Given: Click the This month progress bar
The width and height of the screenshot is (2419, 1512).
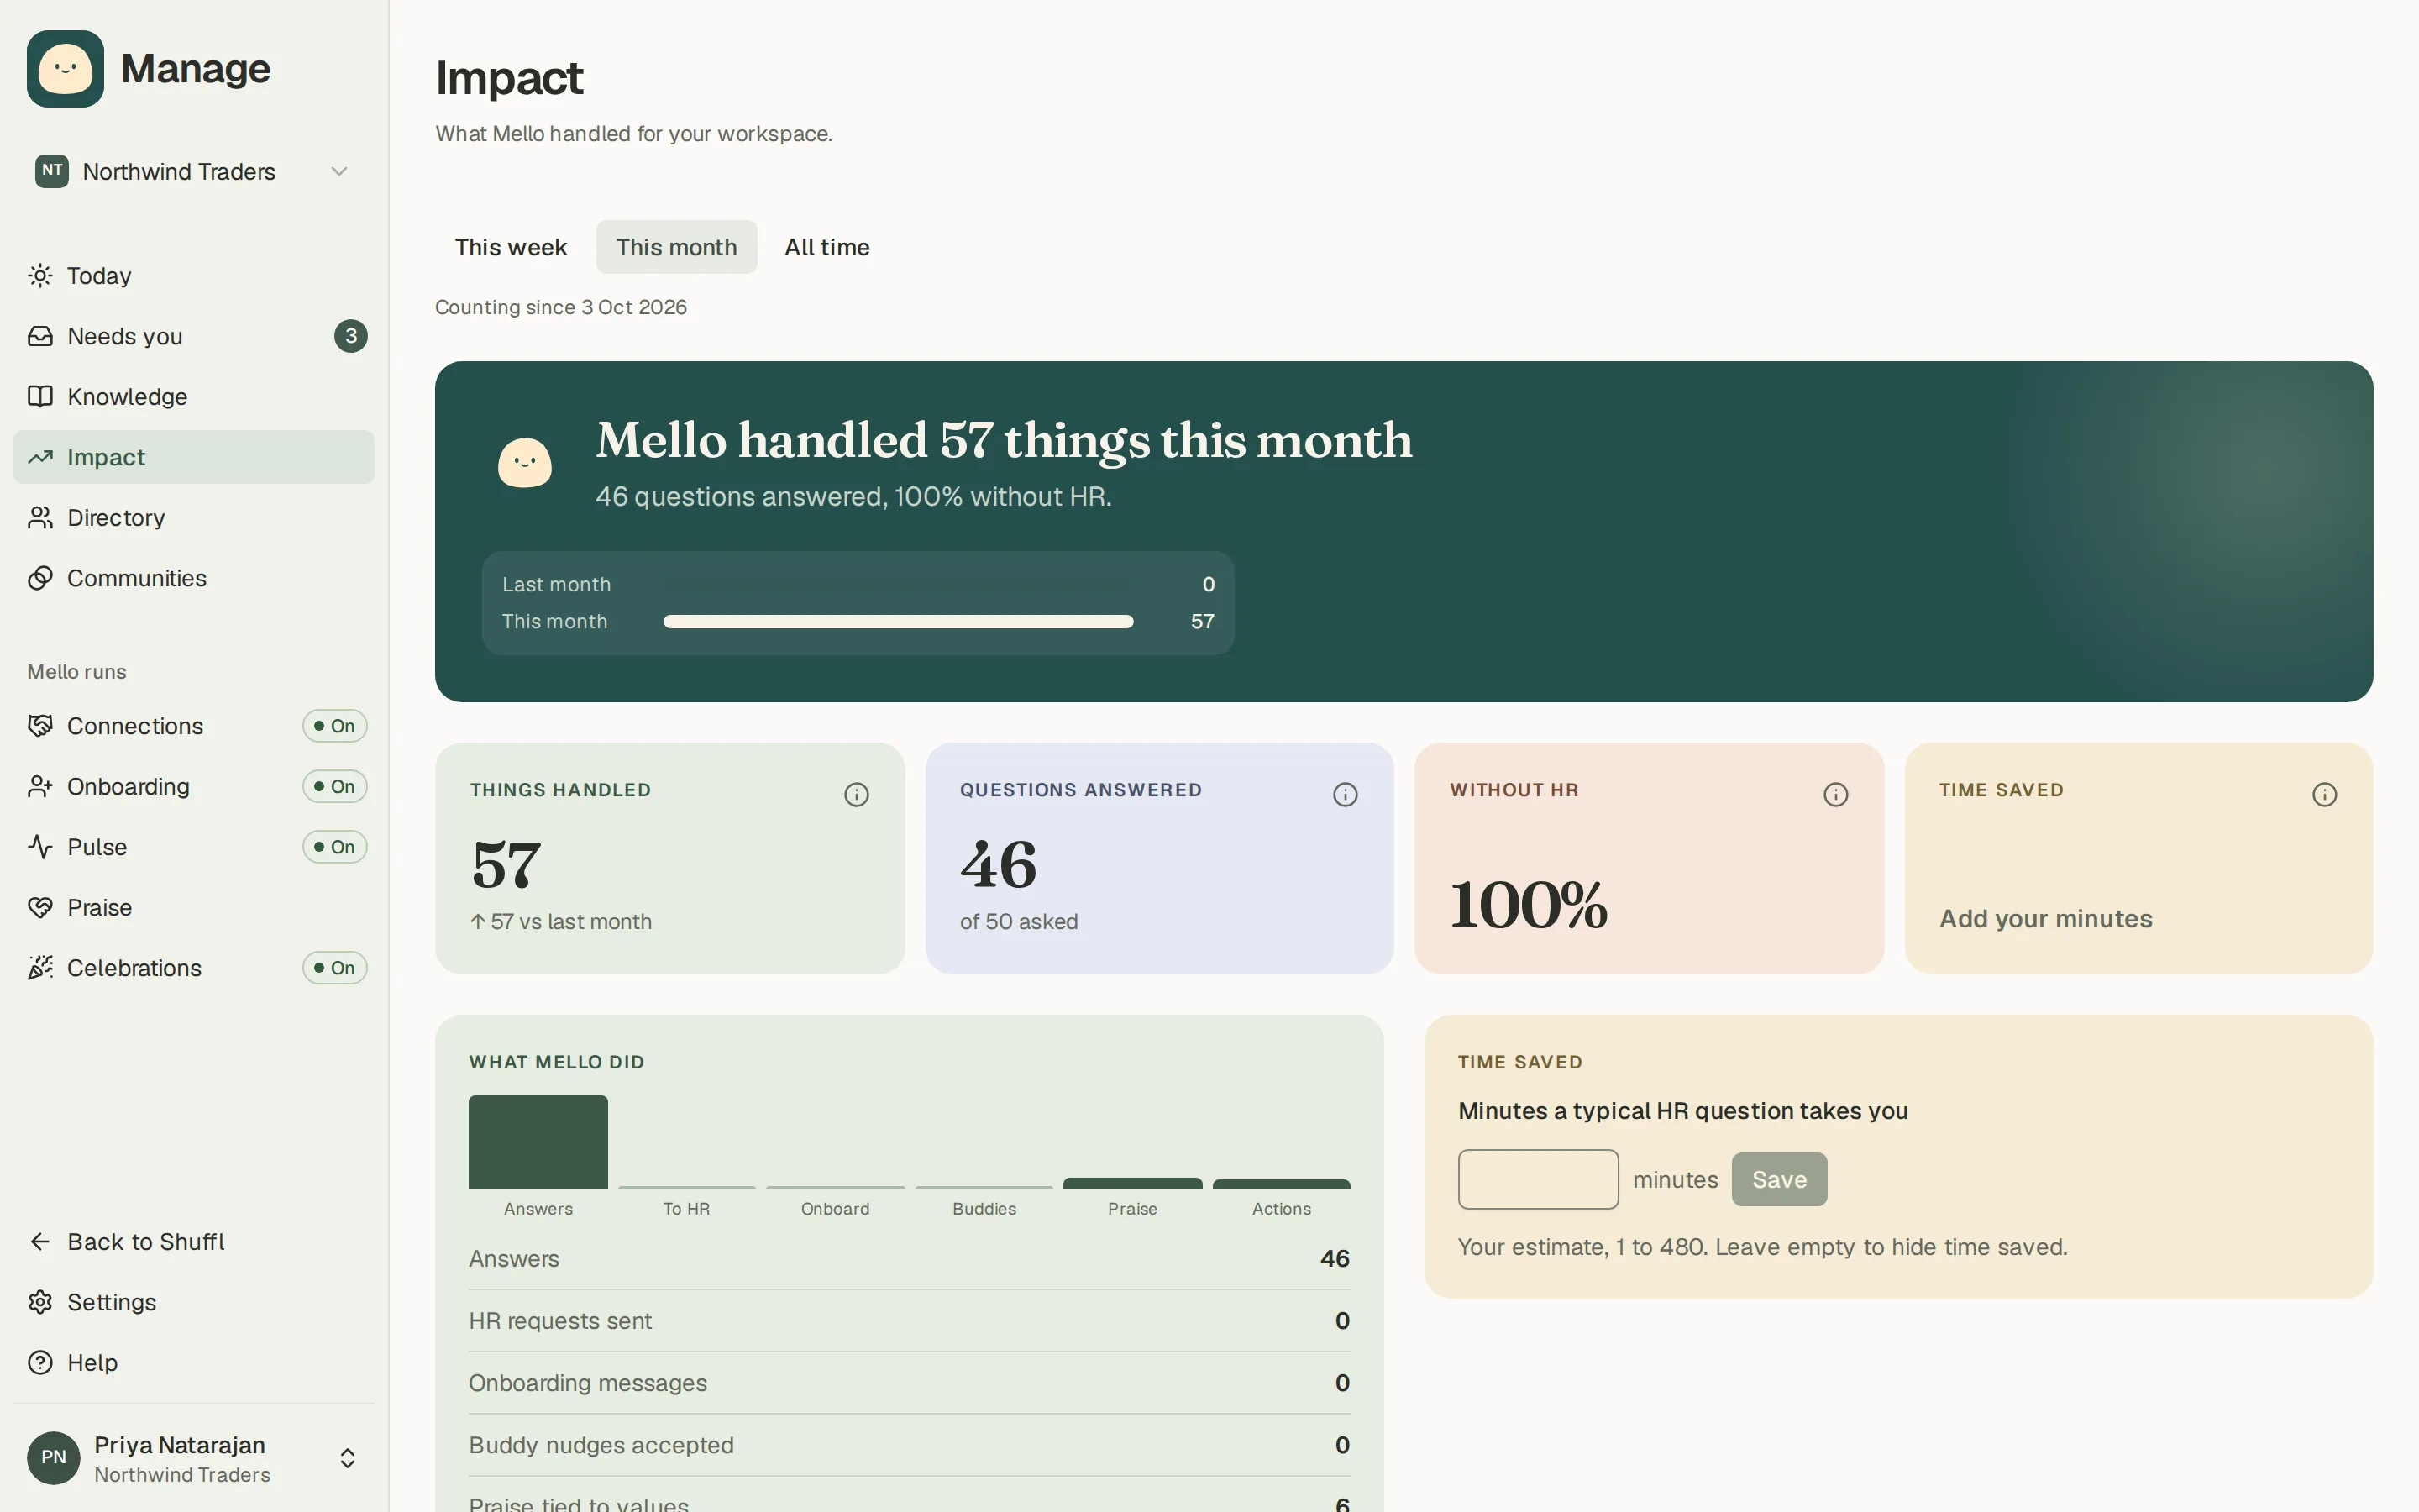Looking at the screenshot, I should click(899, 622).
